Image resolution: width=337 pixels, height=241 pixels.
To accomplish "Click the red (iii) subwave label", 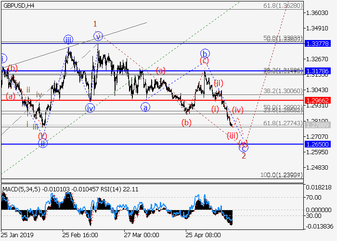I will coord(233,135).
